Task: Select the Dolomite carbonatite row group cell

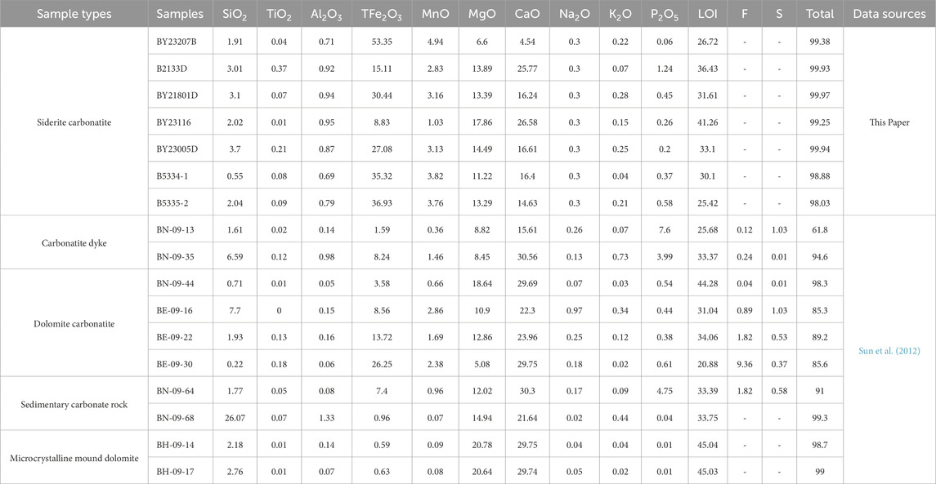Action: tap(74, 323)
